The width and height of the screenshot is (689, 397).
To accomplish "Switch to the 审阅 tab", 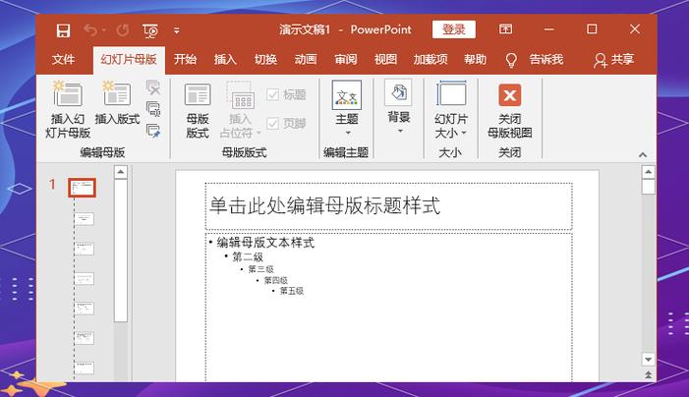I will (x=346, y=59).
